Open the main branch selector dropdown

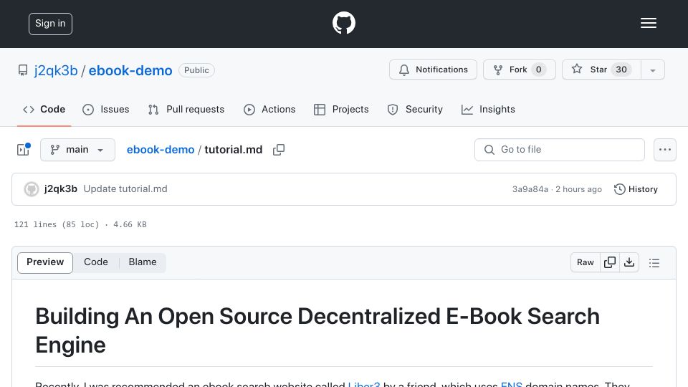tap(77, 150)
